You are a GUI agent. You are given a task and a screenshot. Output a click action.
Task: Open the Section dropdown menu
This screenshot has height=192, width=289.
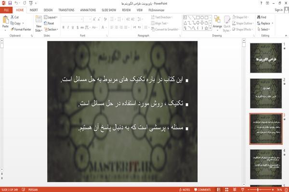tap(51, 29)
